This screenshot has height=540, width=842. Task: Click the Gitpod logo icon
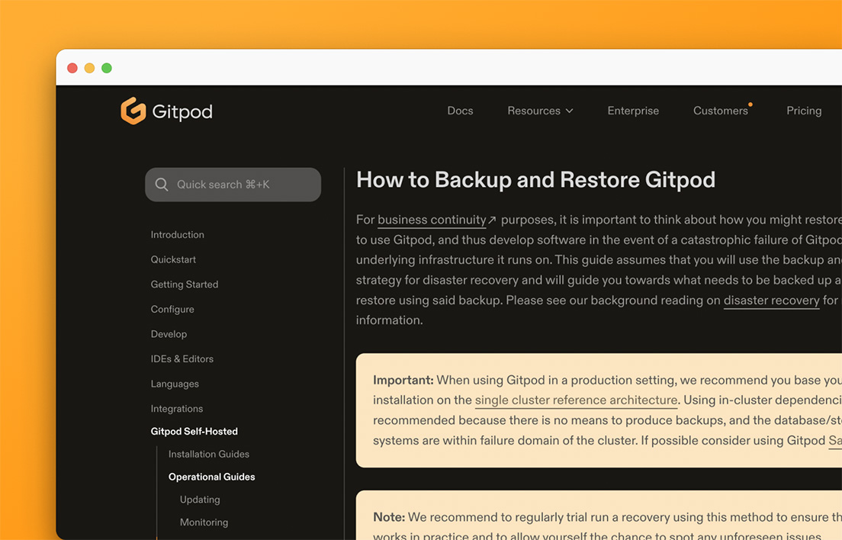click(x=133, y=111)
